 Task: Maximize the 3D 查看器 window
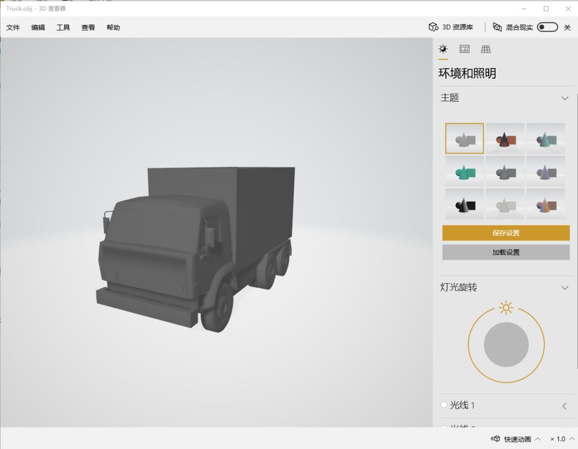[x=546, y=9]
